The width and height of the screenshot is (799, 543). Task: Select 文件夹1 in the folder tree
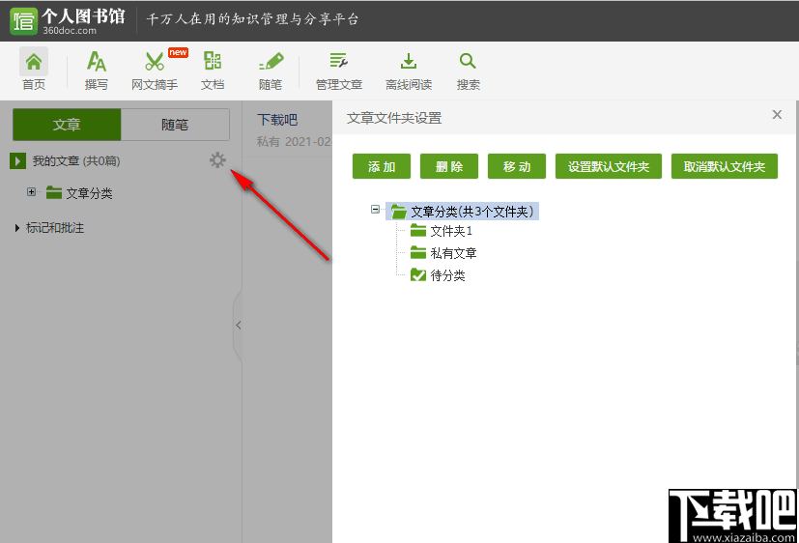[451, 231]
